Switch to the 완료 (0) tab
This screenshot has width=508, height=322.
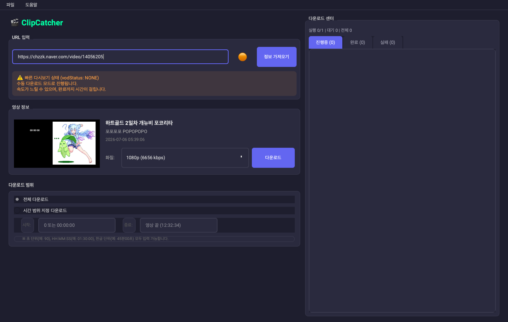coord(357,42)
